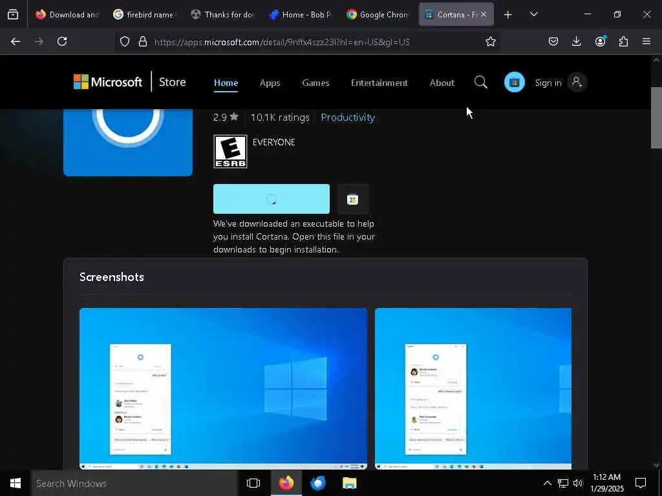
Task: Close the Cortana tab
Action: pyautogui.click(x=484, y=15)
